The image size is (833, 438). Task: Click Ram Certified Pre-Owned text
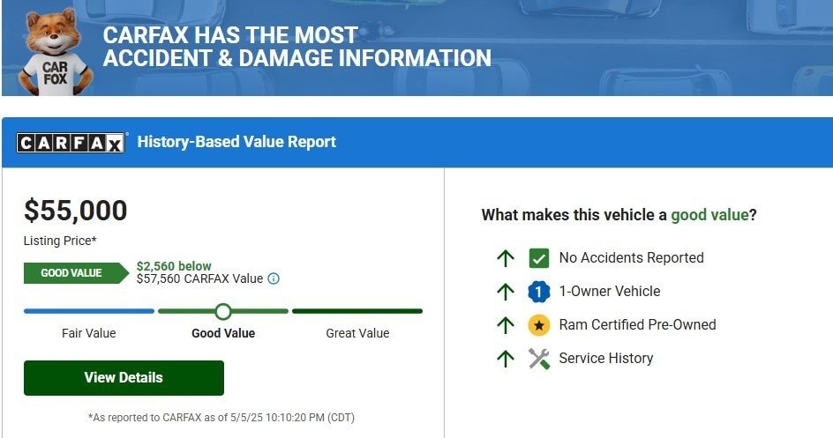coord(637,324)
